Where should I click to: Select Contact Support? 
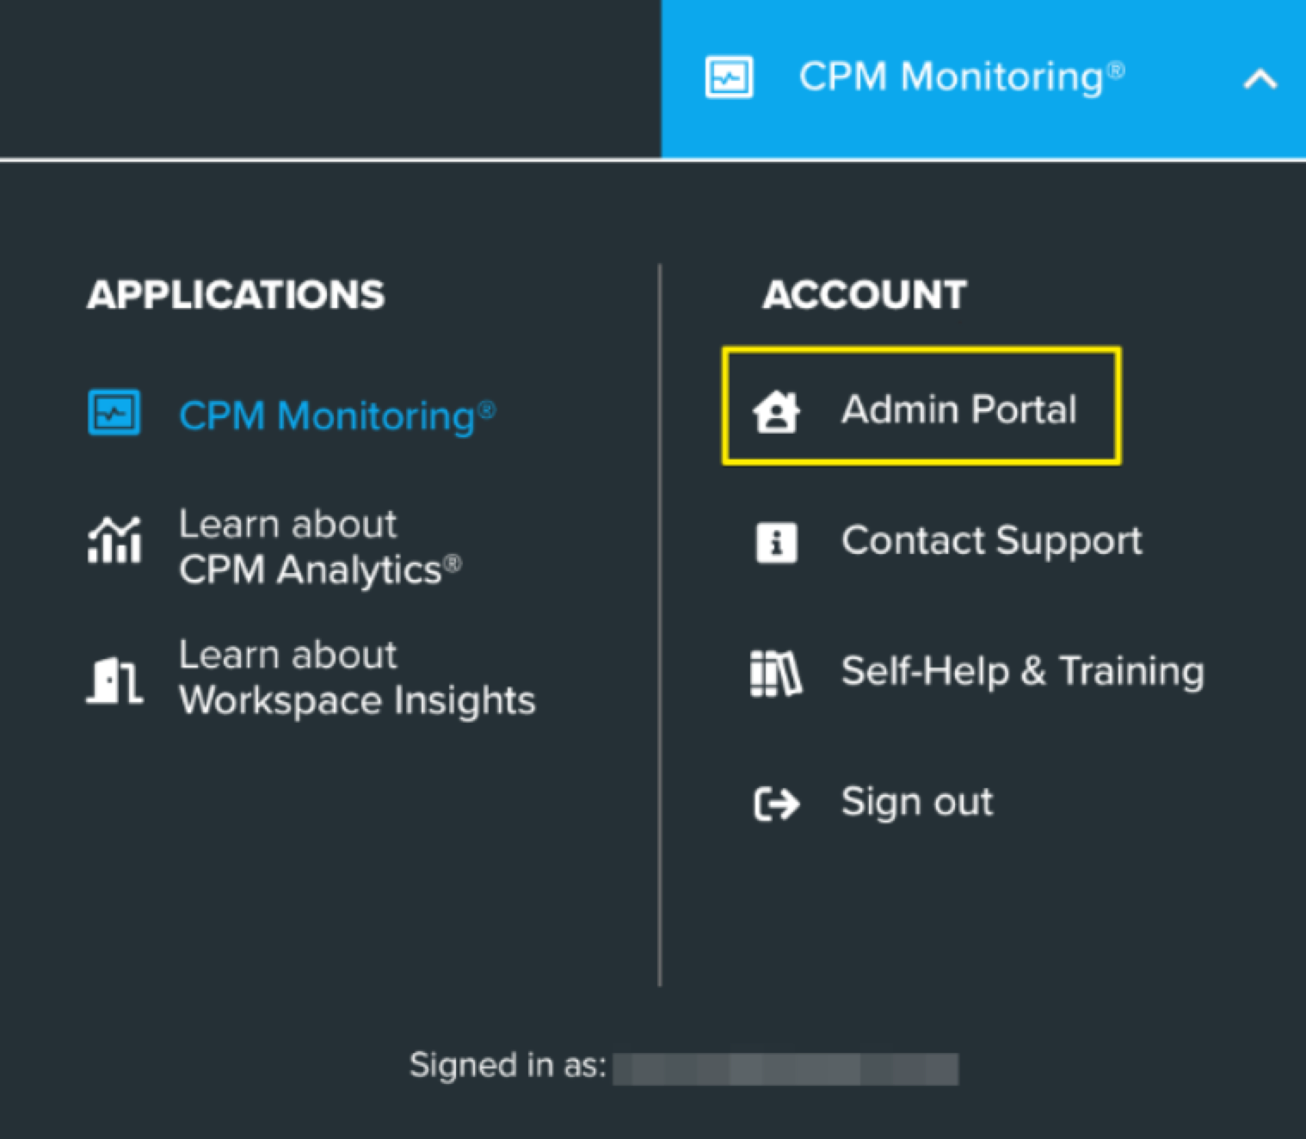pyautogui.click(x=991, y=541)
